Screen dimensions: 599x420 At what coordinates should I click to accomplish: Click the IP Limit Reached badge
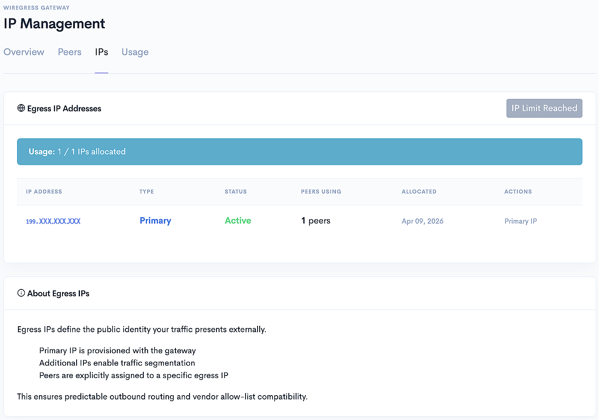544,108
